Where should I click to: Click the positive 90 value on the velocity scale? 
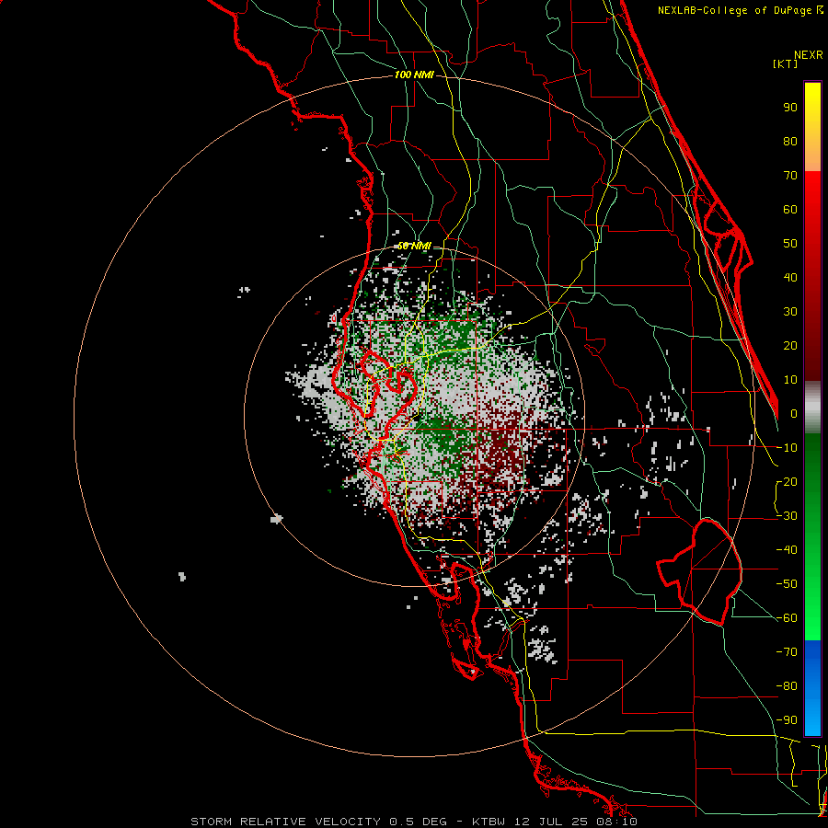tap(790, 108)
